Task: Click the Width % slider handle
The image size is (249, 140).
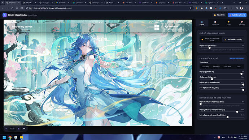Action: point(241,74)
